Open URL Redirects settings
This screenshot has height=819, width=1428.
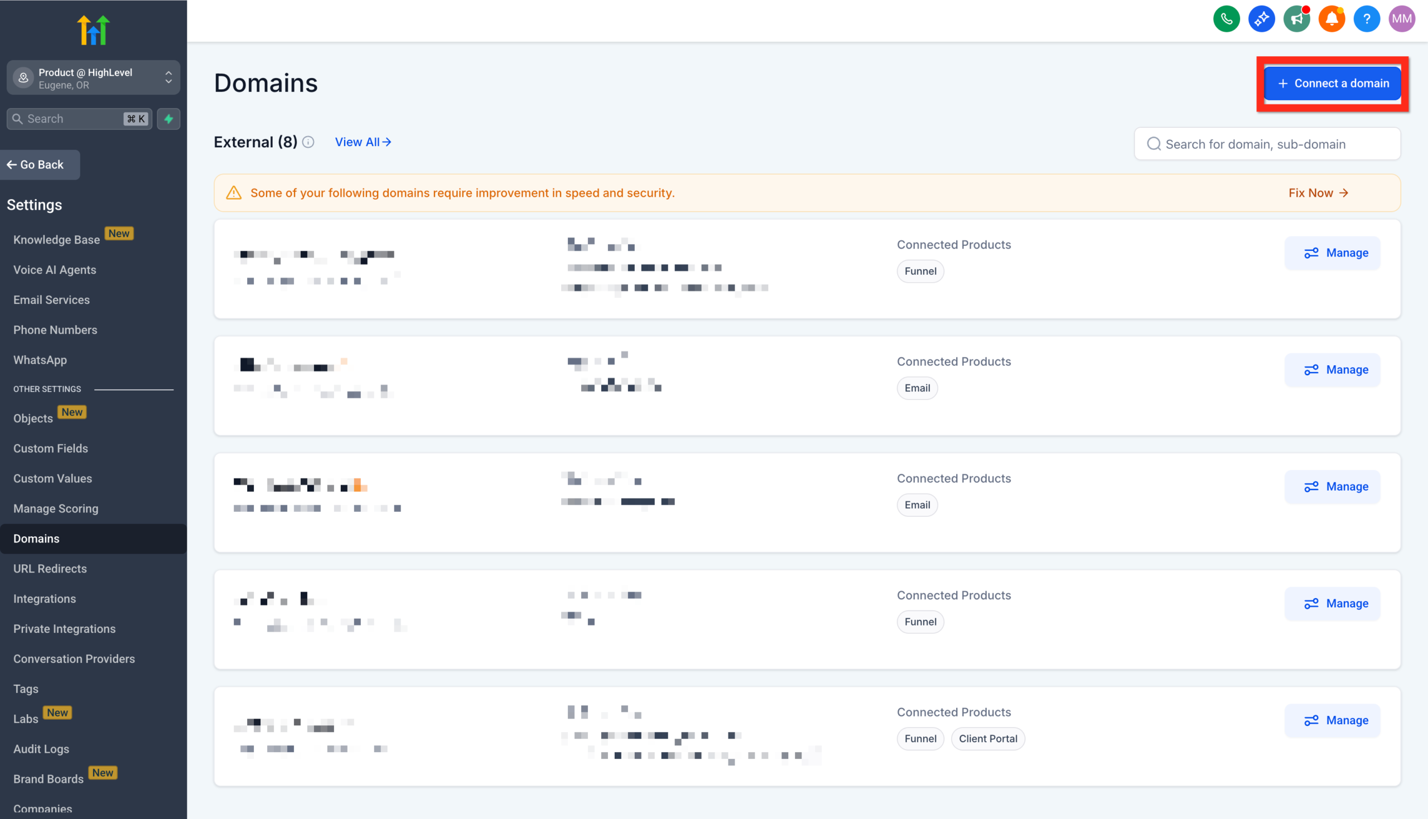[50, 568]
